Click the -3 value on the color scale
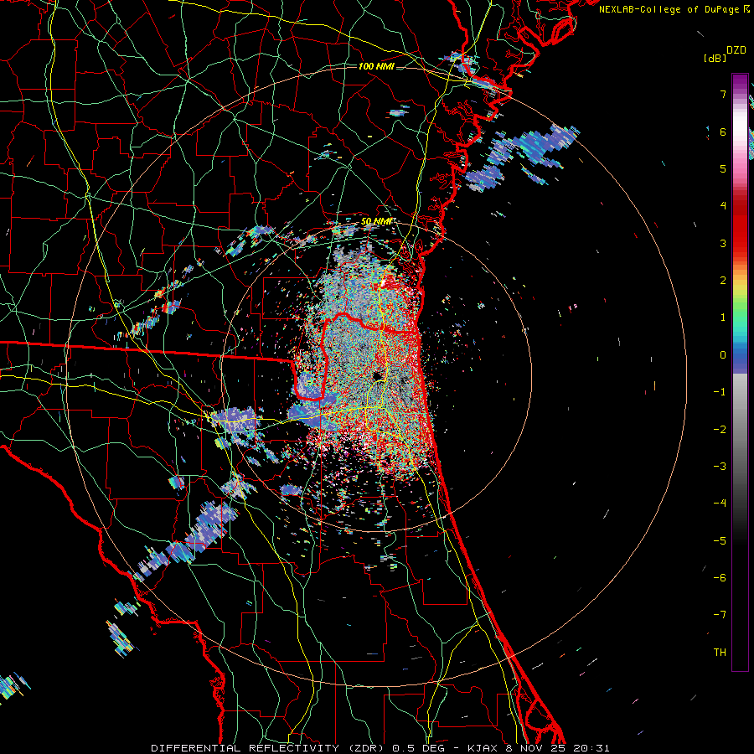Viewport: 754px width, 754px height. pos(720,467)
